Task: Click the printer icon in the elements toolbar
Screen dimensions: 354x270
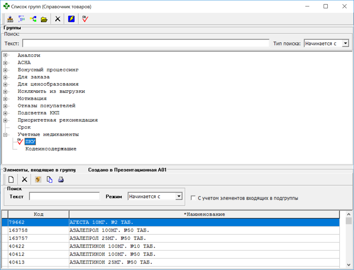Action: pyautogui.click(x=61, y=180)
